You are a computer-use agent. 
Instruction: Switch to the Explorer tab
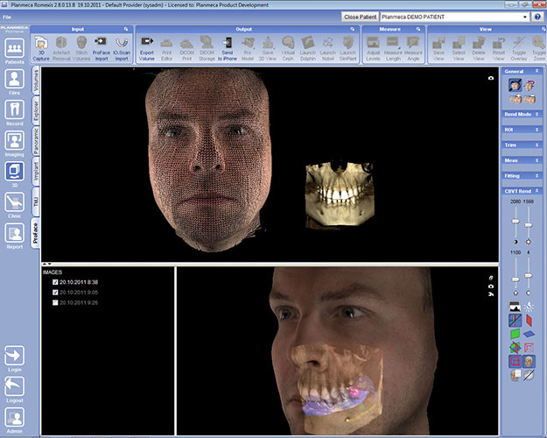(36, 110)
